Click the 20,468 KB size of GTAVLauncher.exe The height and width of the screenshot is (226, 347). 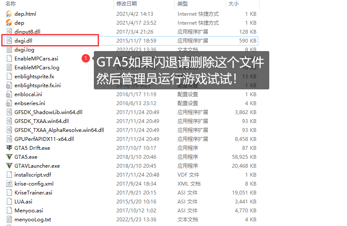[x=244, y=166]
